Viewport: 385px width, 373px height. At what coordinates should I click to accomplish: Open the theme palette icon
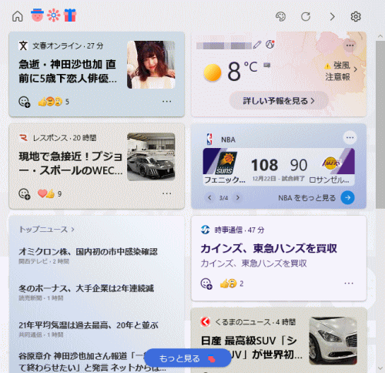(x=280, y=17)
